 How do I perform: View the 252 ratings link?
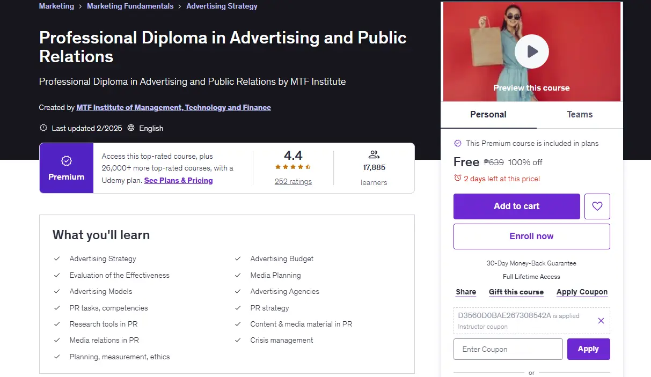point(293,181)
